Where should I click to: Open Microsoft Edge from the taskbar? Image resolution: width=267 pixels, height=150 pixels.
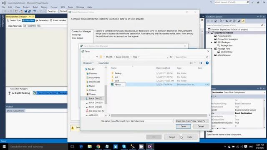pos(81,147)
